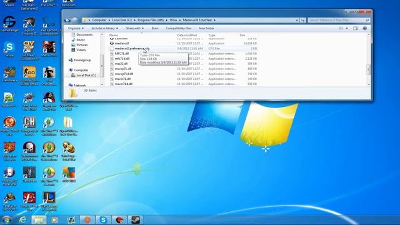Open Windows Media Player taskbar icon

point(54,220)
